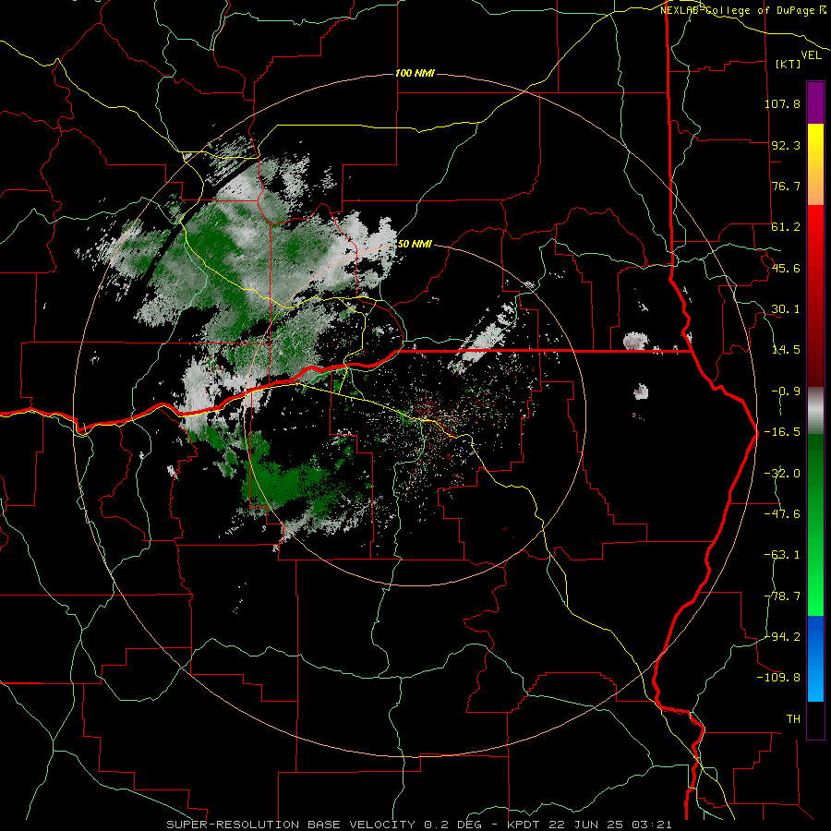Click the 30.1 legend value
The width and height of the screenshot is (831, 831).
pos(786,309)
